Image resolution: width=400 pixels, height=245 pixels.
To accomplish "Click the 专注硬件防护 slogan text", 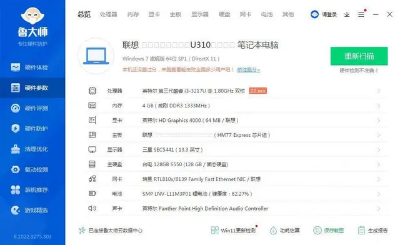I will [32, 44].
